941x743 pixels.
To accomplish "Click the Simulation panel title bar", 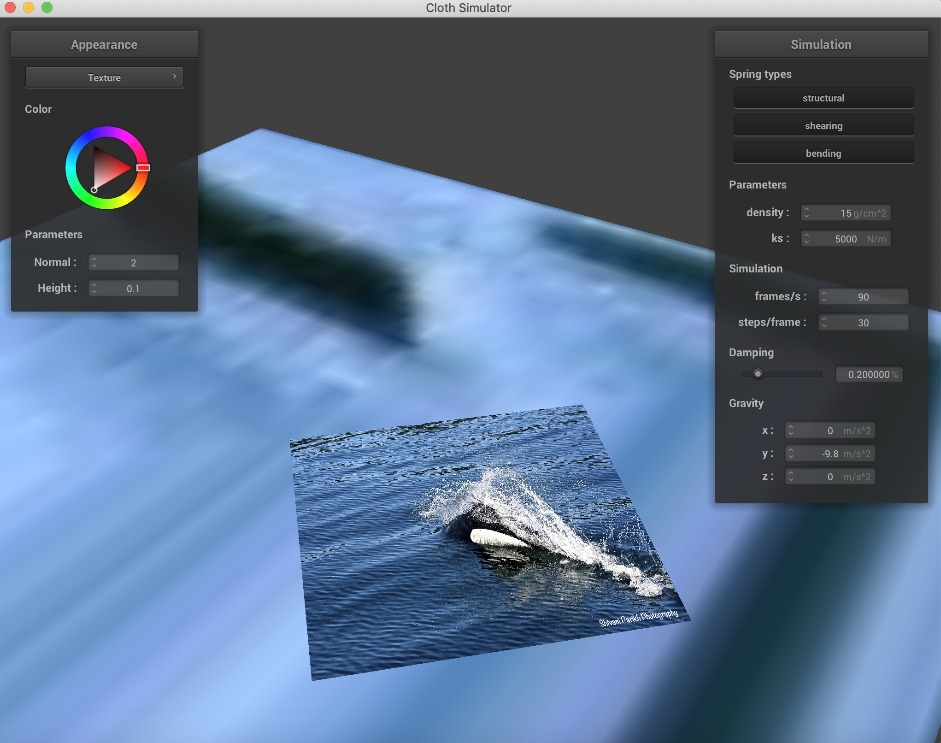I will click(821, 44).
